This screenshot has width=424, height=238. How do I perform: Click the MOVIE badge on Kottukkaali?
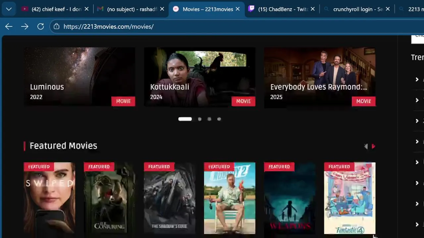[x=243, y=101]
